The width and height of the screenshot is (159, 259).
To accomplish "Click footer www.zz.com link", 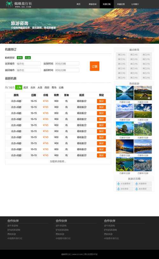I will [x=78, y=254].
